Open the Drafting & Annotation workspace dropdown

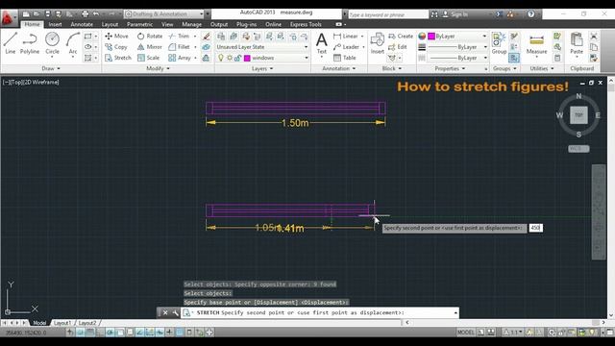[164, 14]
